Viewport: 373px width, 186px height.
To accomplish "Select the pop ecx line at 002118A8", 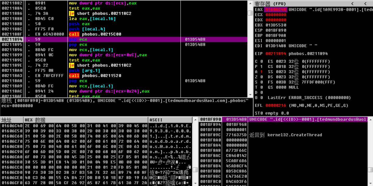I will [x=123, y=81].
